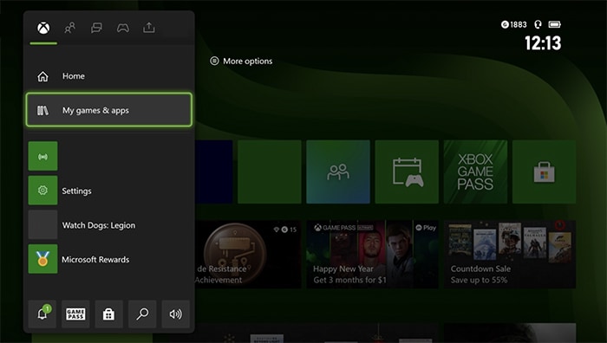Viewport: 607px width, 343px height.
Task: Open Game Pass button in guide
Action: click(x=75, y=314)
